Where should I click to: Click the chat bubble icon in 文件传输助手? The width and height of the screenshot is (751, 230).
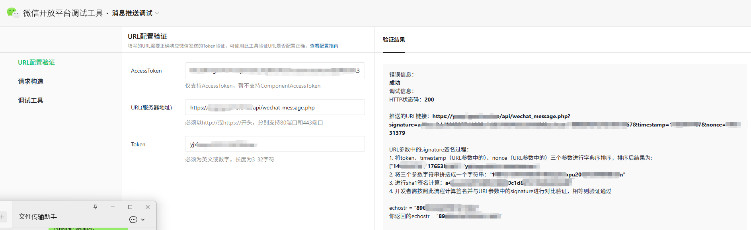coord(133,220)
